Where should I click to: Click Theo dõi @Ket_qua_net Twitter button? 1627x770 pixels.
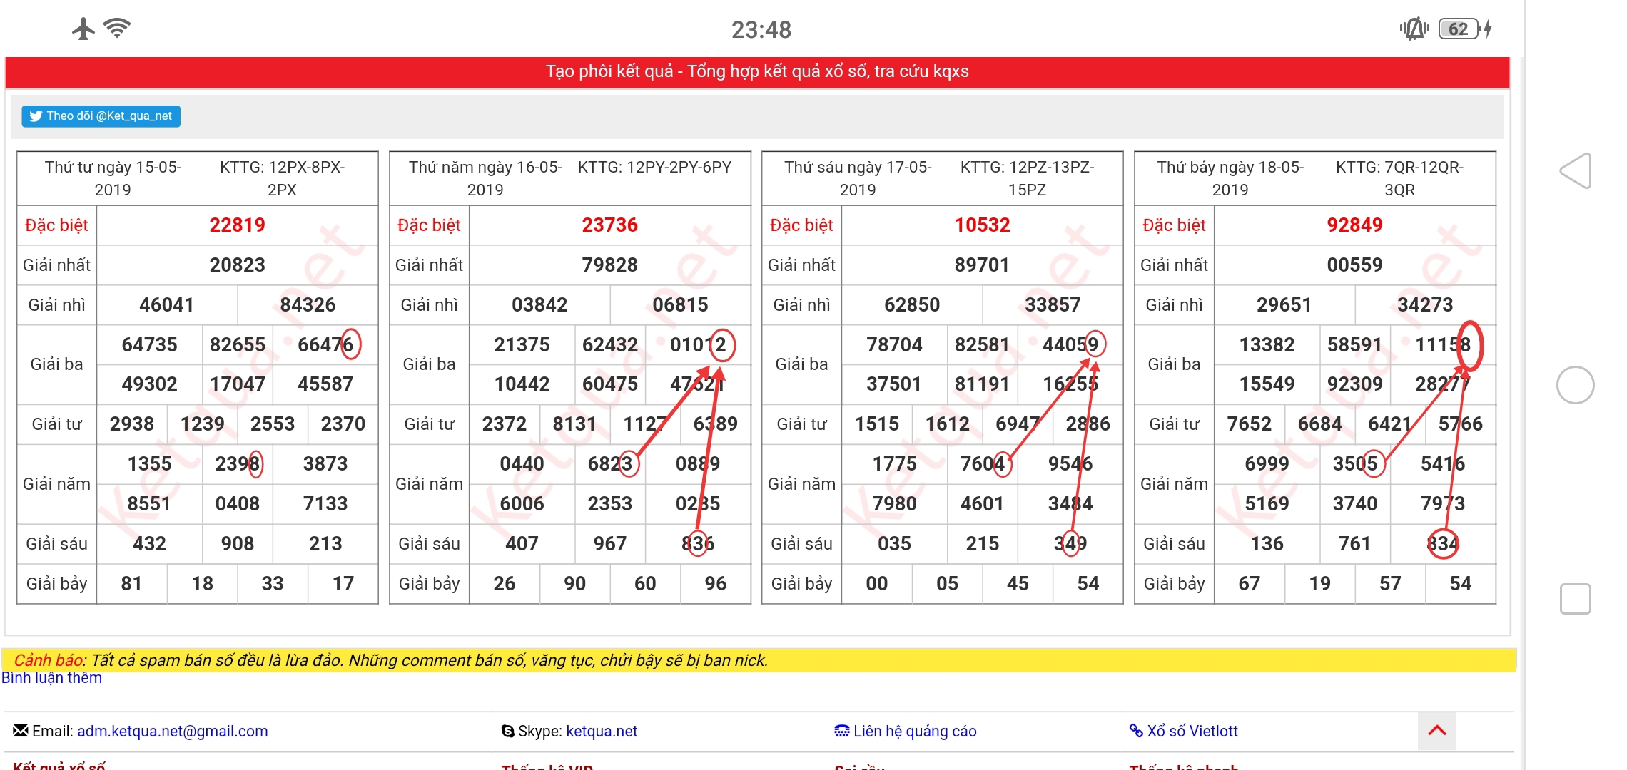(101, 116)
